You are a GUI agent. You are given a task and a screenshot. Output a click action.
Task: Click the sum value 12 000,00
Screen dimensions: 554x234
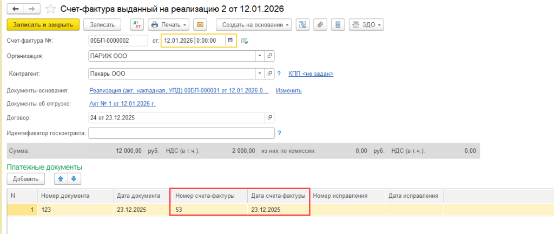tap(128, 151)
